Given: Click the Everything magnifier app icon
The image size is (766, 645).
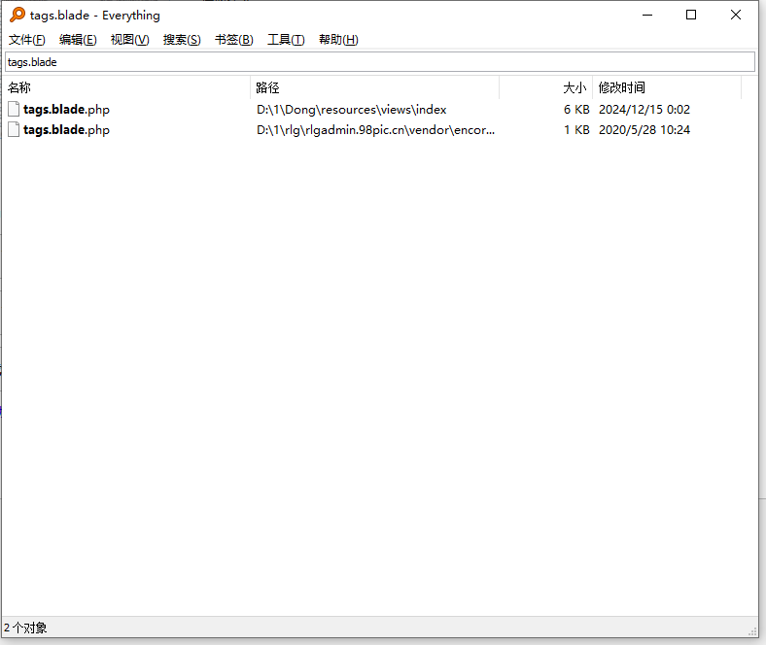Looking at the screenshot, I should click(x=17, y=15).
